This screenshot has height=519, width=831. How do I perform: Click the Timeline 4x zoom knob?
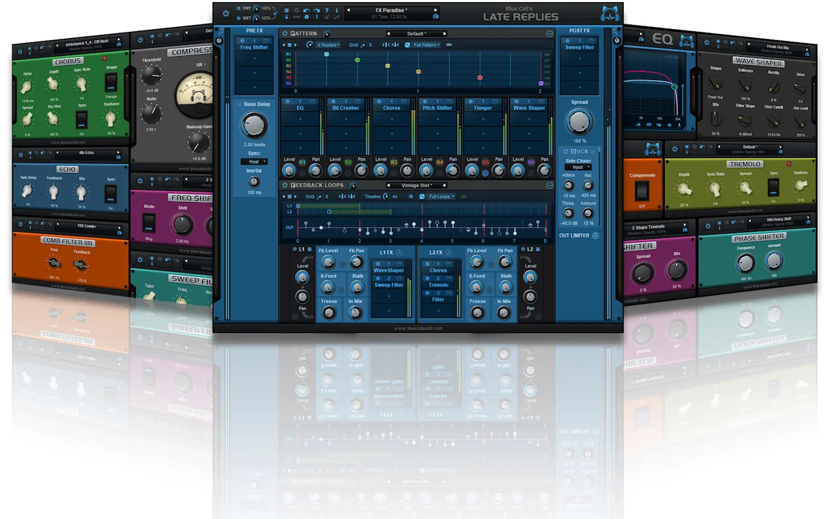point(385,197)
